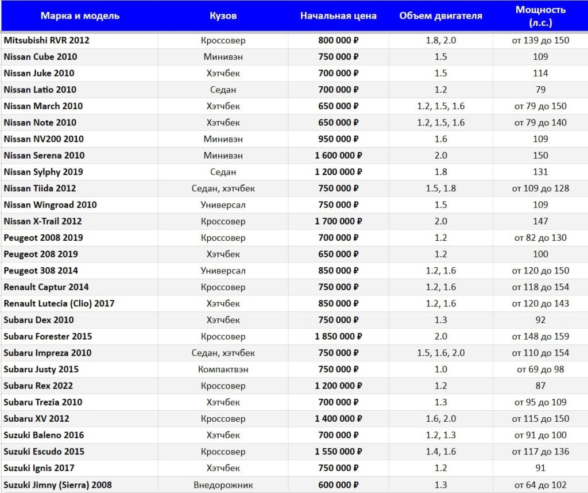Click the '131' power value of Nissan Sylphy
Image resolution: width=588 pixels, height=493 pixels.
click(x=540, y=172)
